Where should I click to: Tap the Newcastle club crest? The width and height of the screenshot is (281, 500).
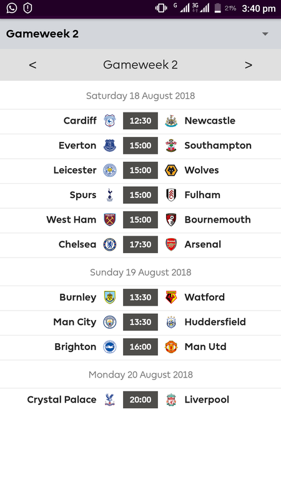pos(171,121)
